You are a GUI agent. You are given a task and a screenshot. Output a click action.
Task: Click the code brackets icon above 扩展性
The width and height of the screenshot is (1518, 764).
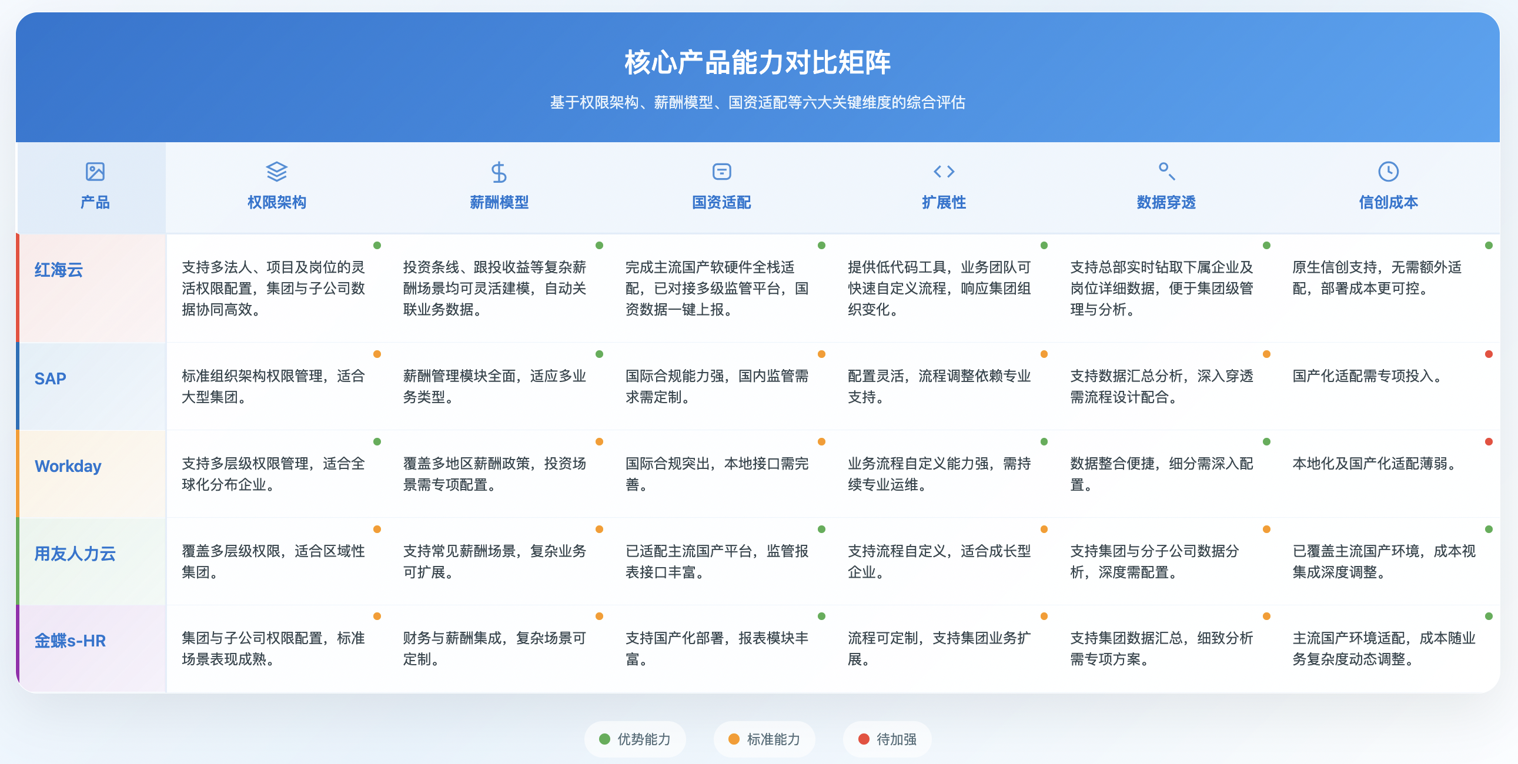944,172
